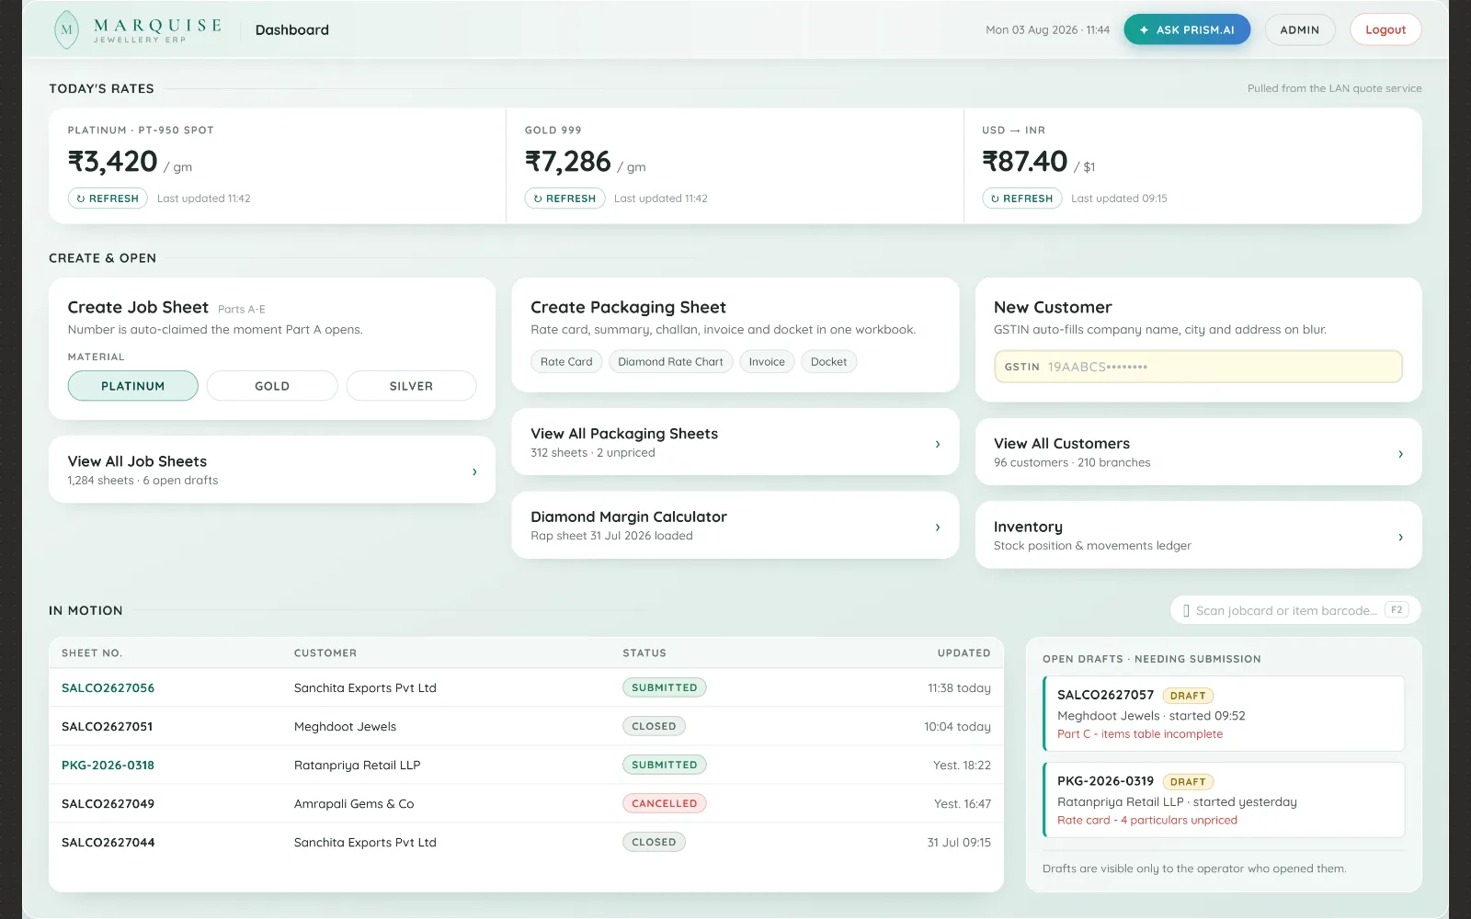
Task: Click Amrapali Gems & Co customer cell
Action: click(x=354, y=804)
